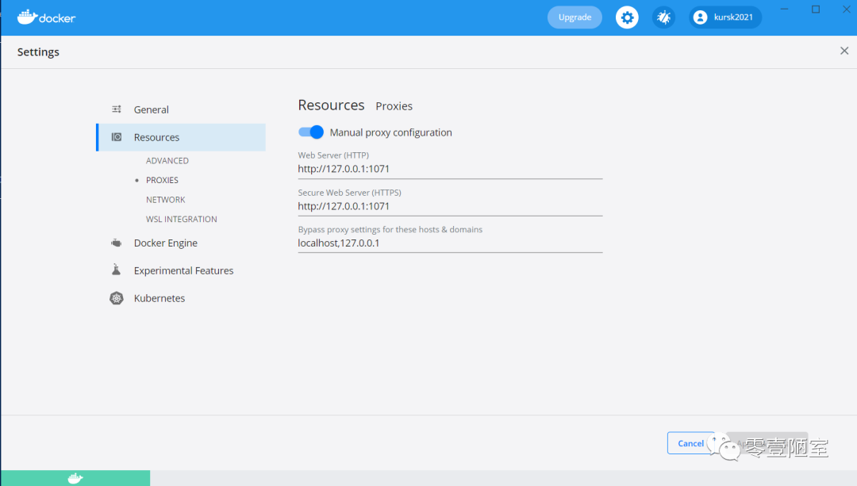
Task: Open the kursk2021 account menu
Action: 725,17
